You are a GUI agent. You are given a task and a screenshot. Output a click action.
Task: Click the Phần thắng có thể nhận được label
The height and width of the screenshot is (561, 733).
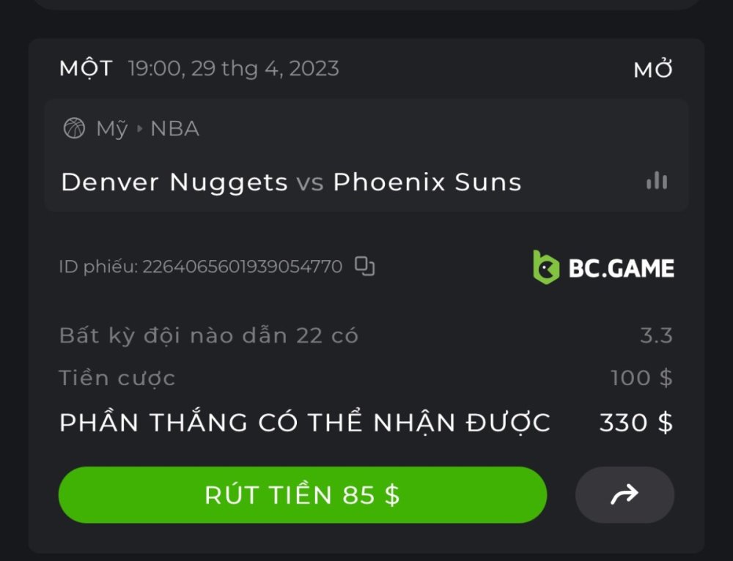tap(305, 423)
